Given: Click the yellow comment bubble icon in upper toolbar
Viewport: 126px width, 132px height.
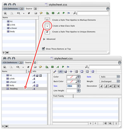Looking at the screenshot, I should pos(41,13).
